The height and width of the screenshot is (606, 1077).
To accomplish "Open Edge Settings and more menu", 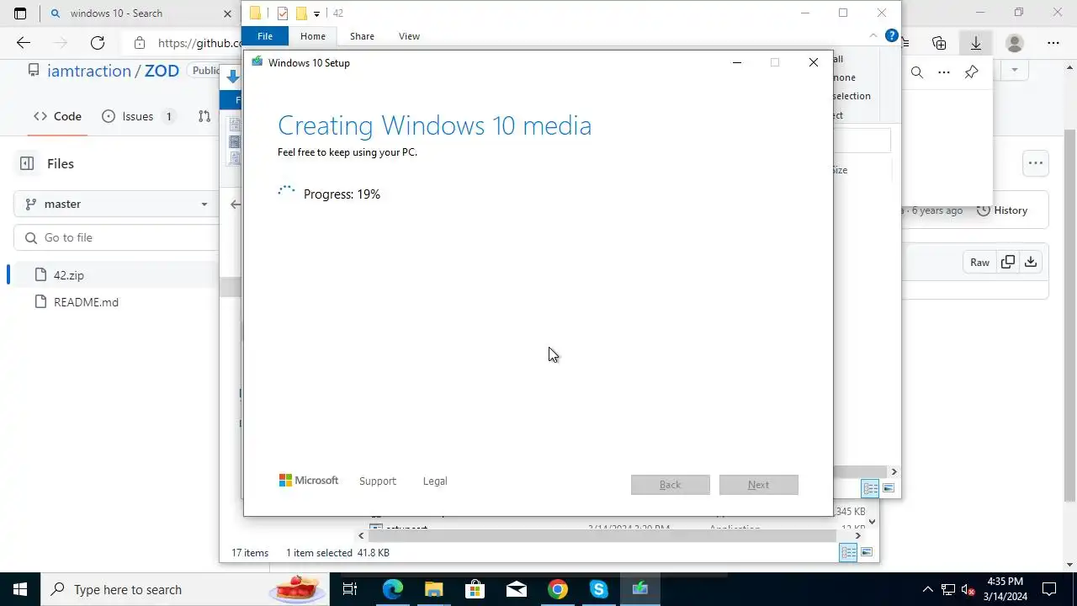I will click(1053, 43).
